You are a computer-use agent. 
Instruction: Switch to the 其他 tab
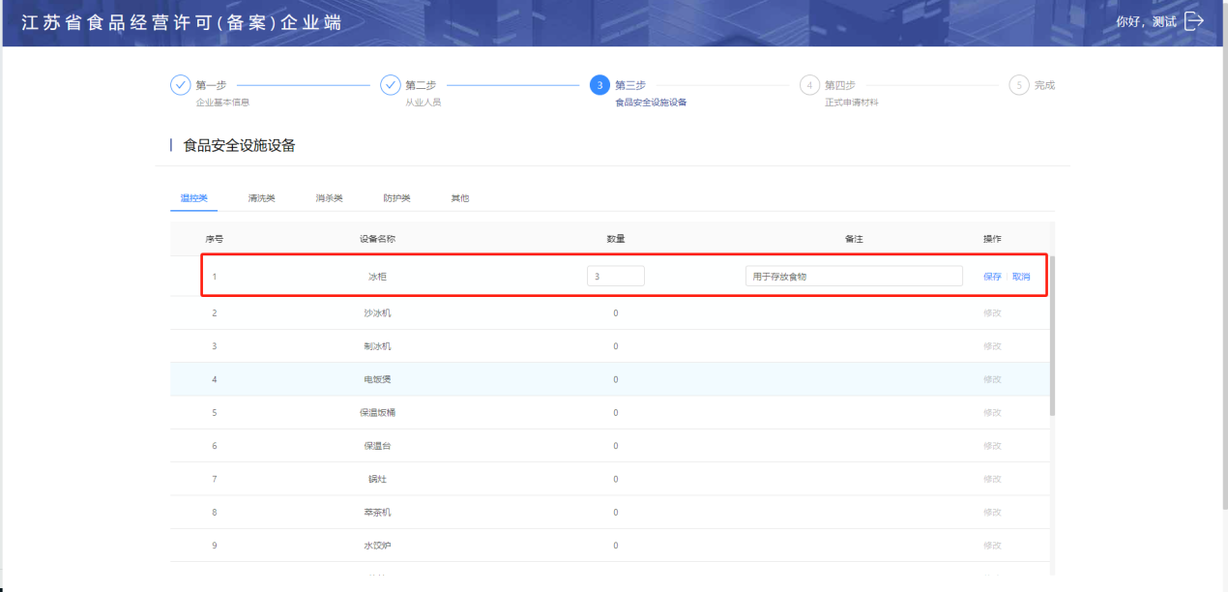pos(459,198)
